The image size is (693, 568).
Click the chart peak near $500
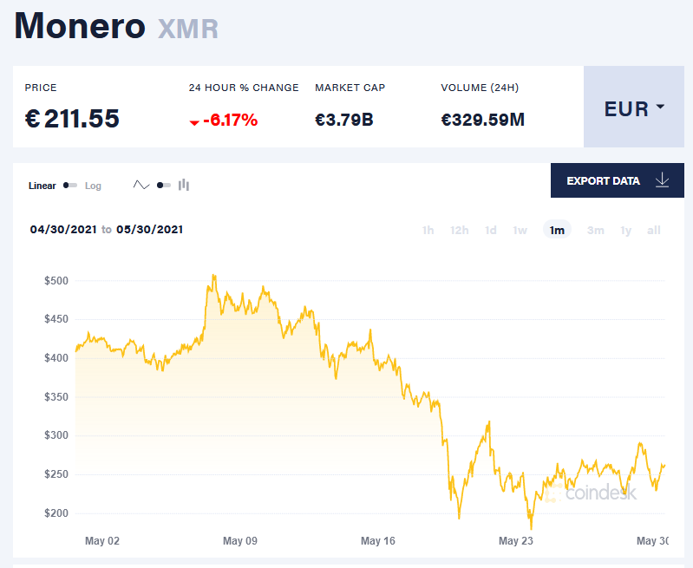214,276
